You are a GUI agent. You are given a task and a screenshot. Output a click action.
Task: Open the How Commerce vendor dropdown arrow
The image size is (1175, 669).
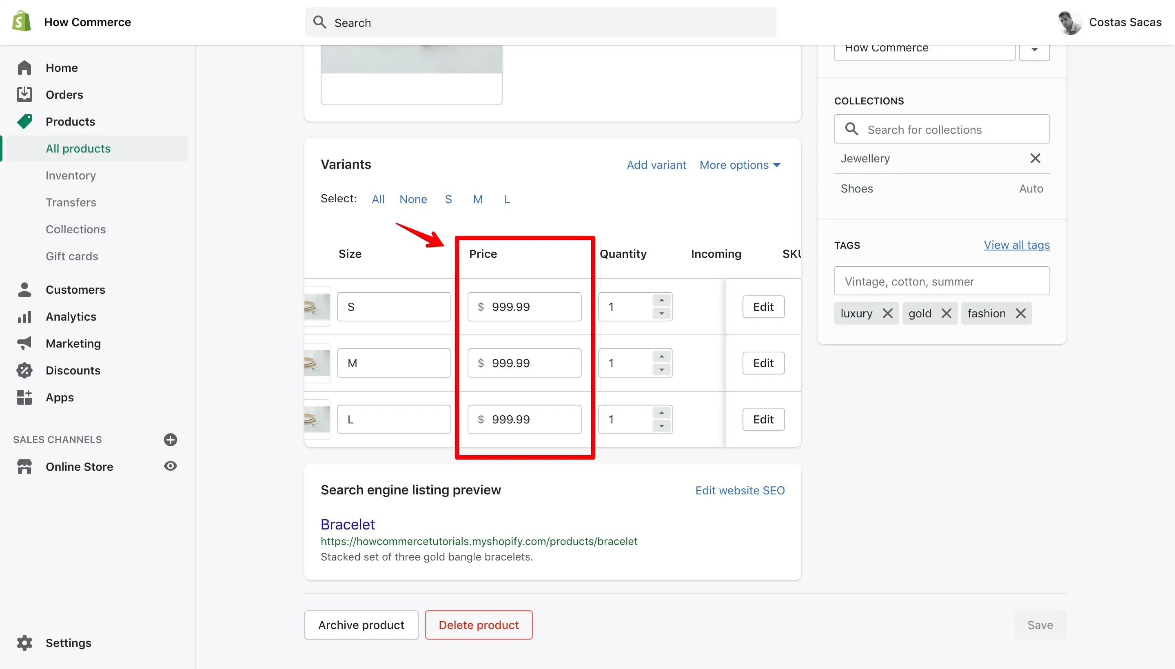[1034, 50]
